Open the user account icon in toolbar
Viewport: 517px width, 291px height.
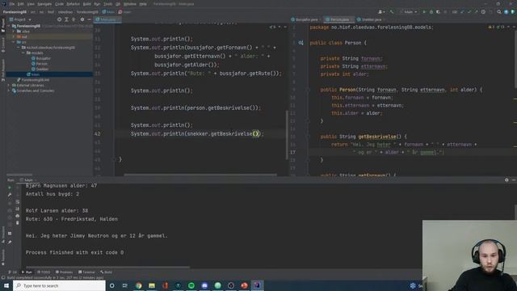pos(381,12)
